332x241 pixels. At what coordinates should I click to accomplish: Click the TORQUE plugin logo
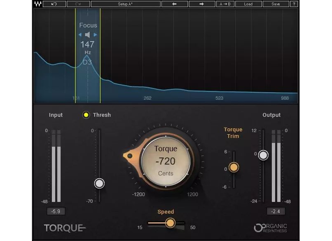(65, 228)
